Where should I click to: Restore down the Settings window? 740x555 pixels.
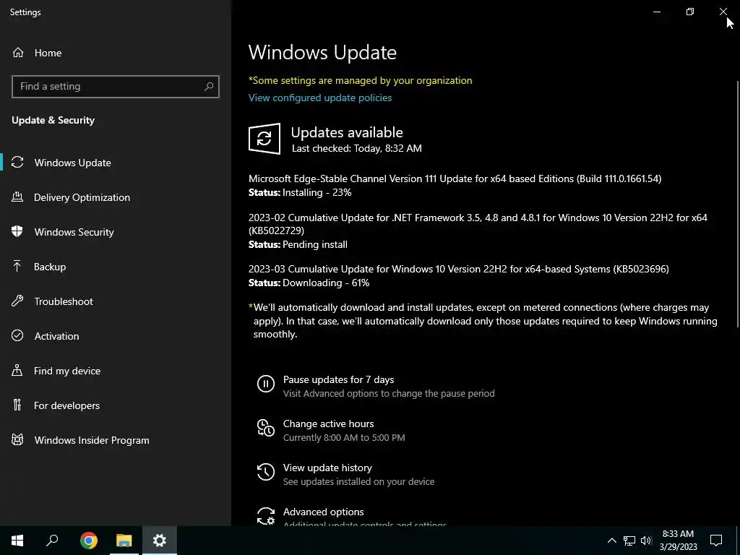pos(690,12)
